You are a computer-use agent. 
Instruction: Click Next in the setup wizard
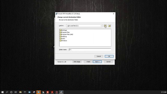(x=97, y=62)
